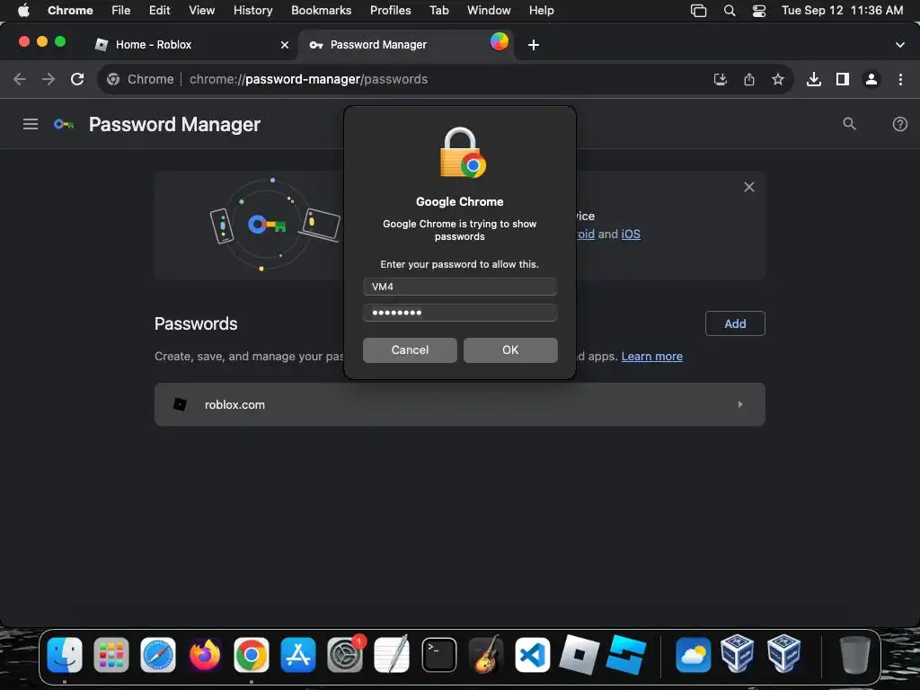Add a new password
The height and width of the screenshot is (690, 920).
tap(735, 323)
